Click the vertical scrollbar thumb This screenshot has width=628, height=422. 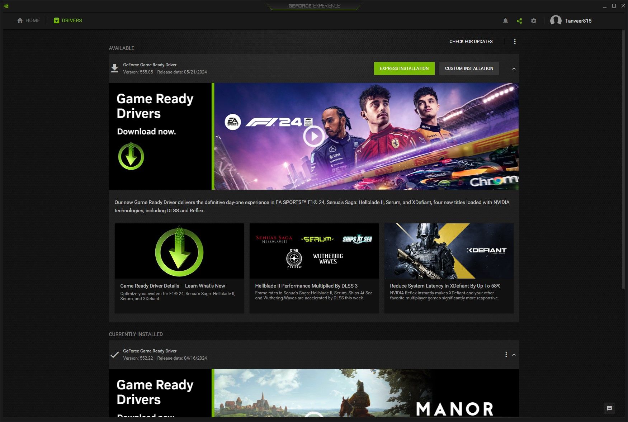[623, 159]
